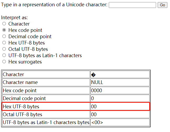Image resolution: width=170 pixels, height=132 pixels.
Task: Click the replacement character glyph in table
Action: pos(93,75)
